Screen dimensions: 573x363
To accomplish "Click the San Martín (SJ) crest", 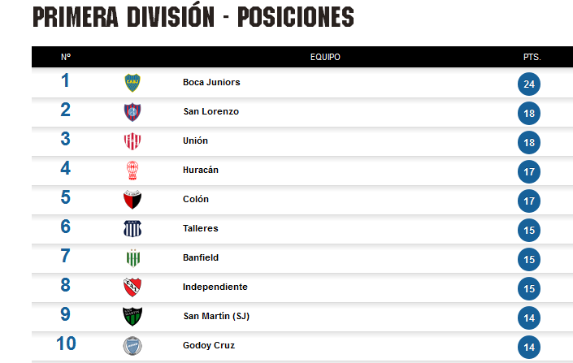I will 132,317.
